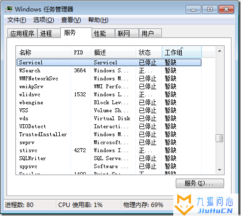Select the WMPNetworkSvc service row
Viewport: 241px width, 216px height.
[109, 78]
